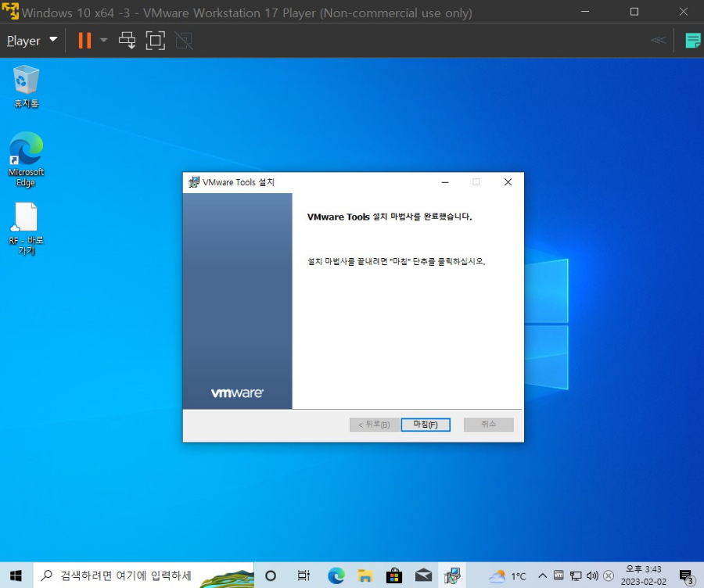Open the notification center icon
704x588 pixels.
pos(687,576)
